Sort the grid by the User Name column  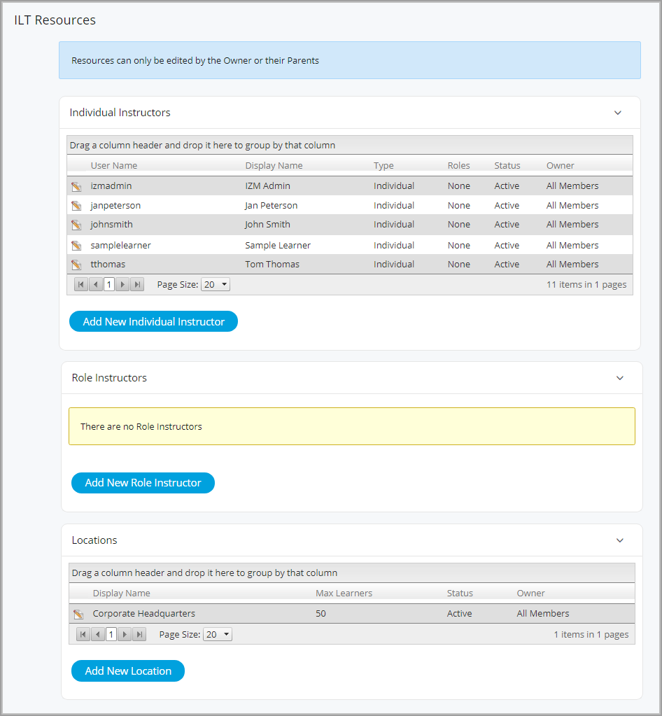(113, 165)
